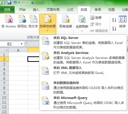Image resolution: width=128 pixels, height=114 pixels.
Task: Select row 1 header
Action: 4,55
